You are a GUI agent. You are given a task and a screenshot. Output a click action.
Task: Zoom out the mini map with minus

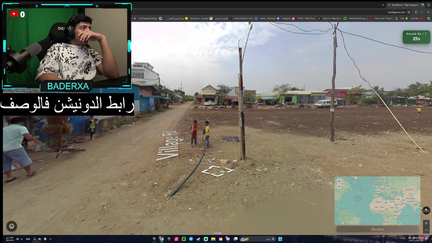click(x=339, y=186)
